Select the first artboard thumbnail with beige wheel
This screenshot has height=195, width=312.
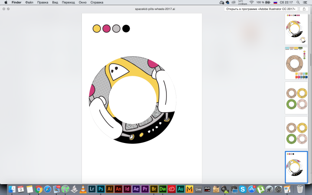pos(296,29)
